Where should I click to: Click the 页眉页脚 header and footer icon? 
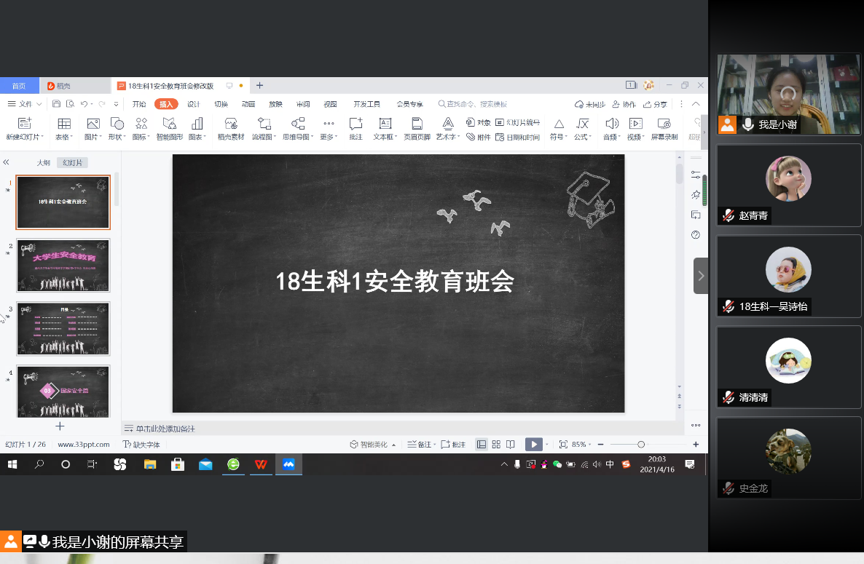[x=417, y=124]
